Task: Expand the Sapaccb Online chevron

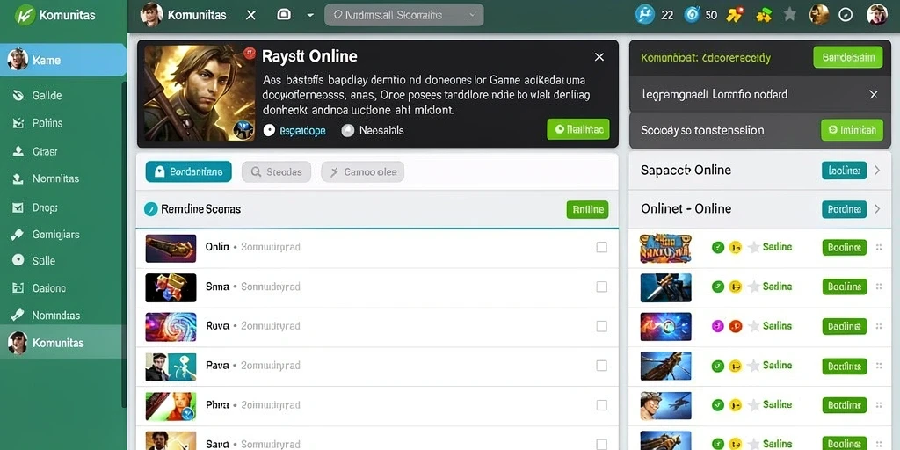Action: tap(877, 170)
